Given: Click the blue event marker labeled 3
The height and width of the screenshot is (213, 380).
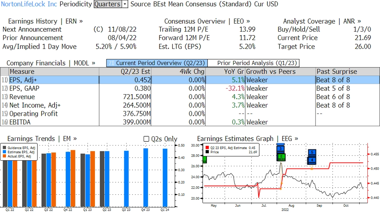Looking at the screenshot, I should (x=281, y=149).
